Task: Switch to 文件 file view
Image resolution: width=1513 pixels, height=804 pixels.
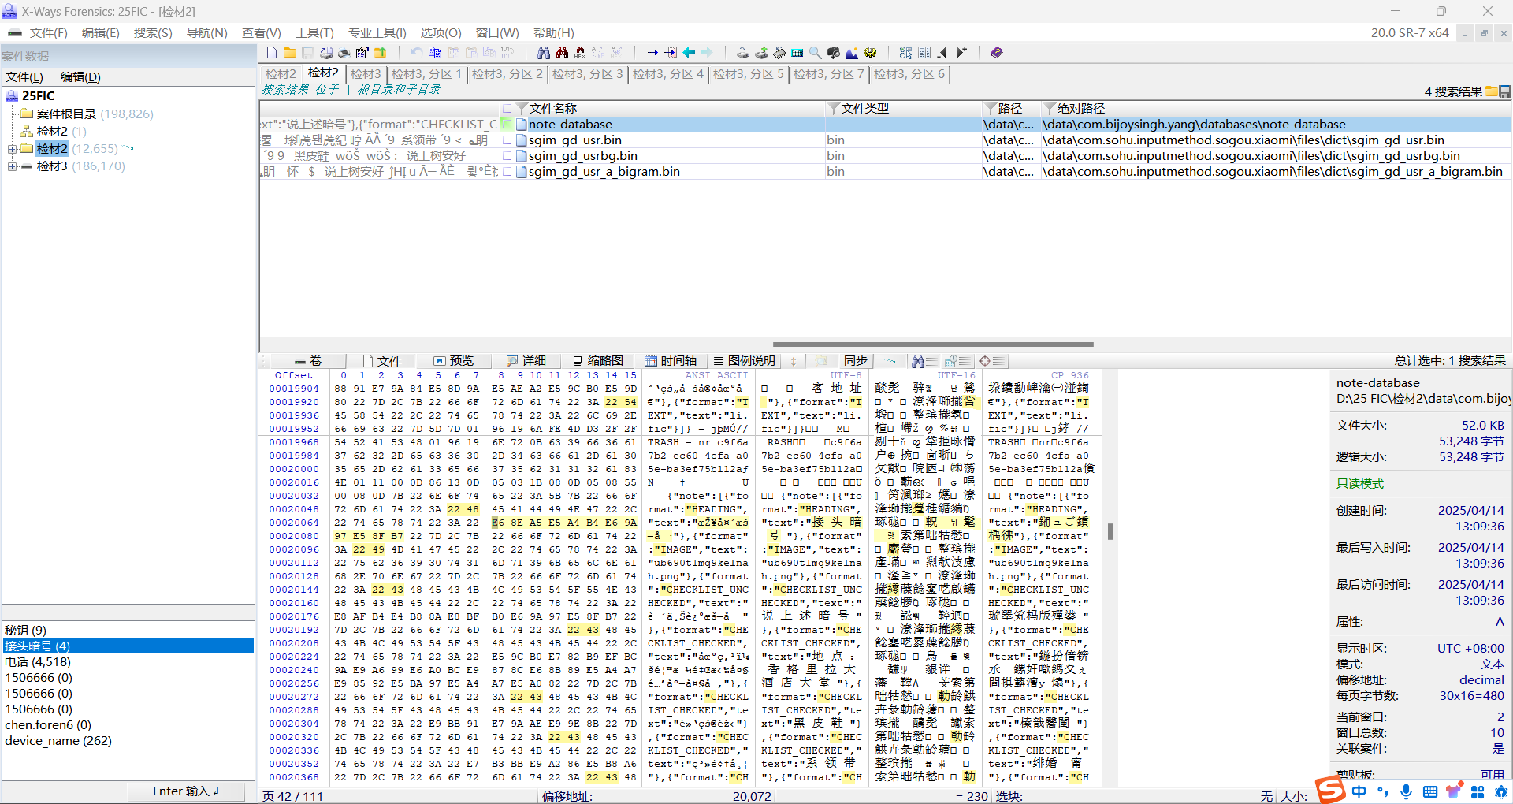Action: (x=381, y=361)
